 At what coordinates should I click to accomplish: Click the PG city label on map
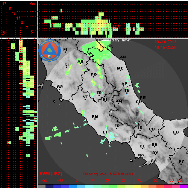pos(94,74)
